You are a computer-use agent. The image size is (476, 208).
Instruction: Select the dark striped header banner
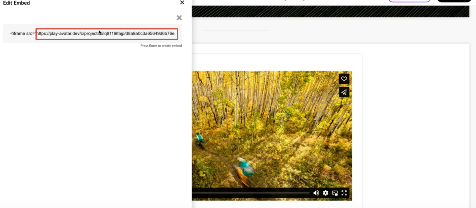[330, 11]
